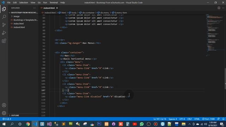Viewport: 226px width, 127px height.
Task: Open Explorer's more actions ellipsis
Action: [x=34, y=8]
